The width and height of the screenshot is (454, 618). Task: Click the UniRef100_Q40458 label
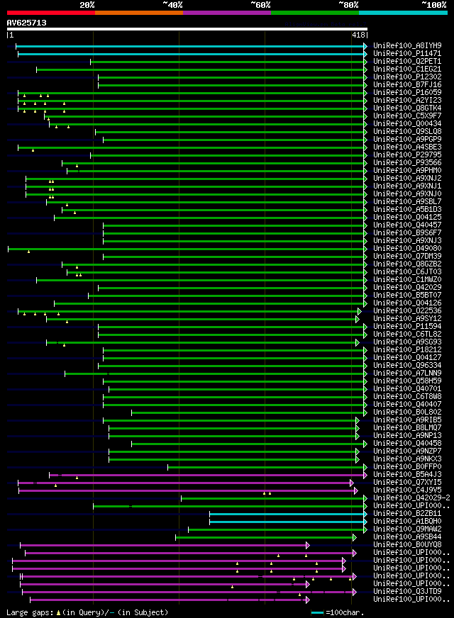click(407, 444)
